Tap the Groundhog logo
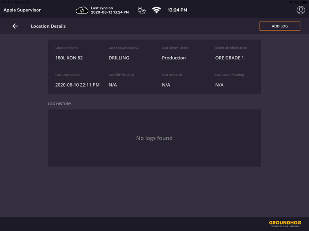Viewport: 309px width, 231px height. pos(285,224)
